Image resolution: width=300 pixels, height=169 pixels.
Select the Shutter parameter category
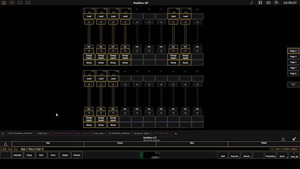click(x=77, y=155)
